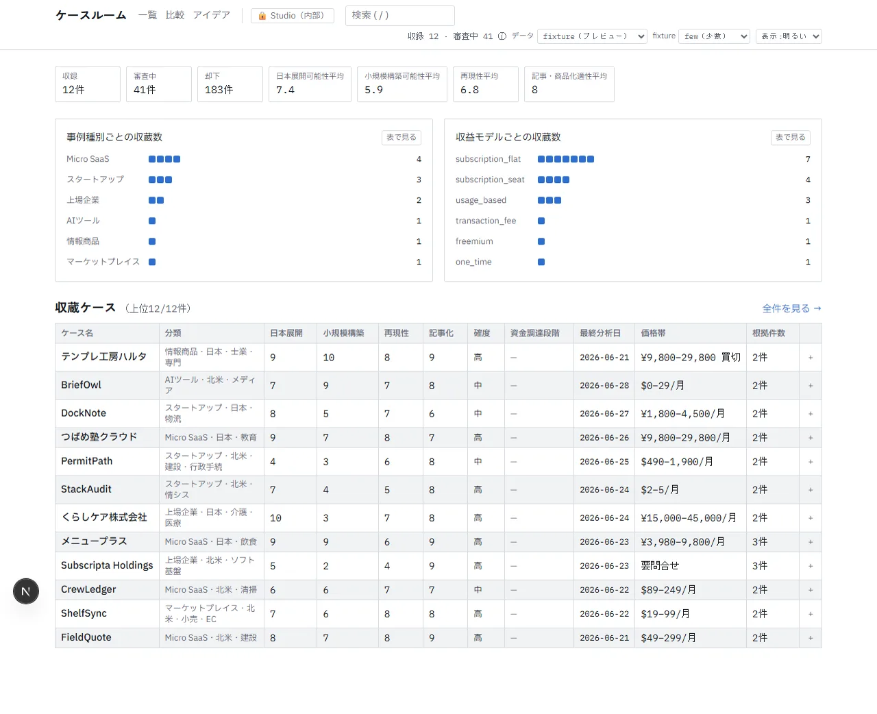Screen dimensions: 877x714
Task: Click 表で見る in 事例種別ごとの収蔵数 panel
Action: coord(402,138)
